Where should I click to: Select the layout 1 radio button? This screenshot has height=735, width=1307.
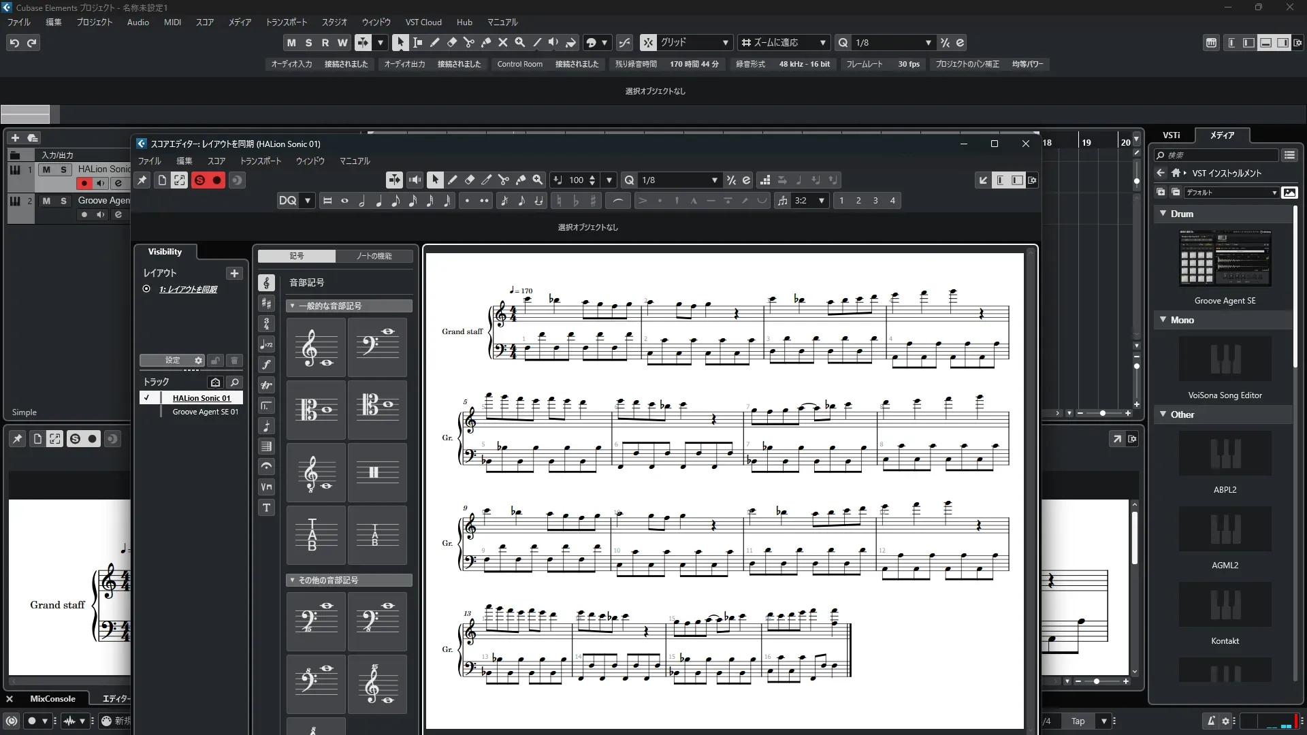point(146,289)
